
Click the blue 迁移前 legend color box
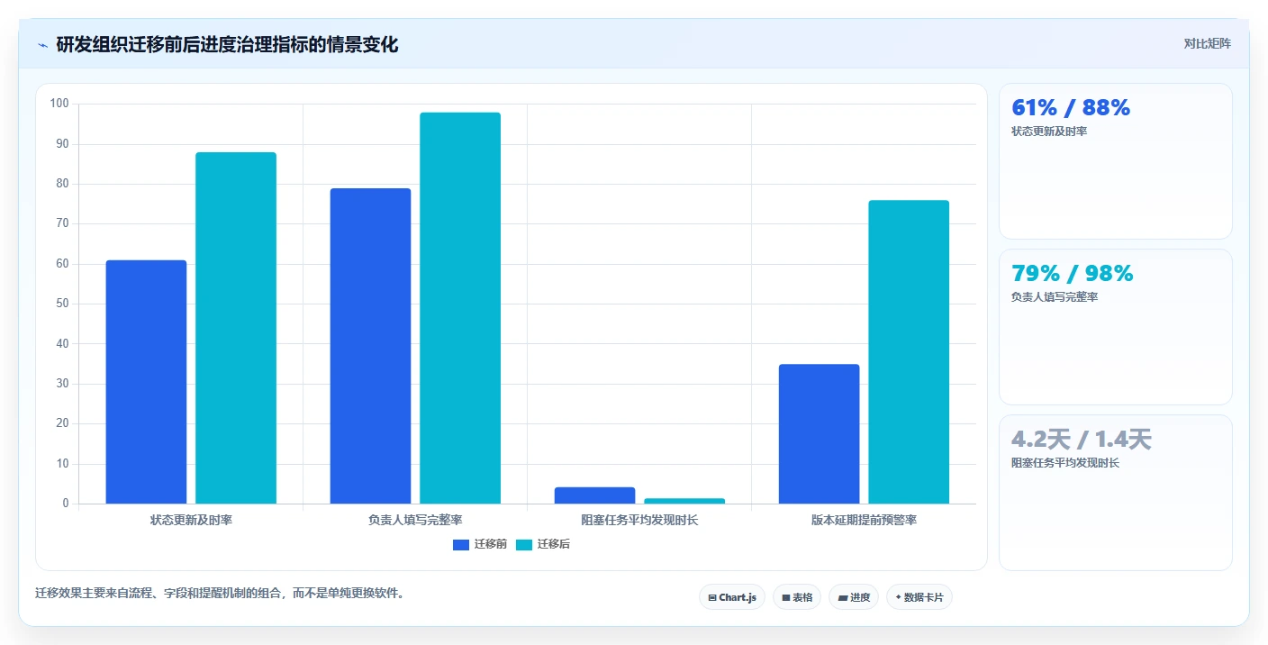(x=461, y=544)
